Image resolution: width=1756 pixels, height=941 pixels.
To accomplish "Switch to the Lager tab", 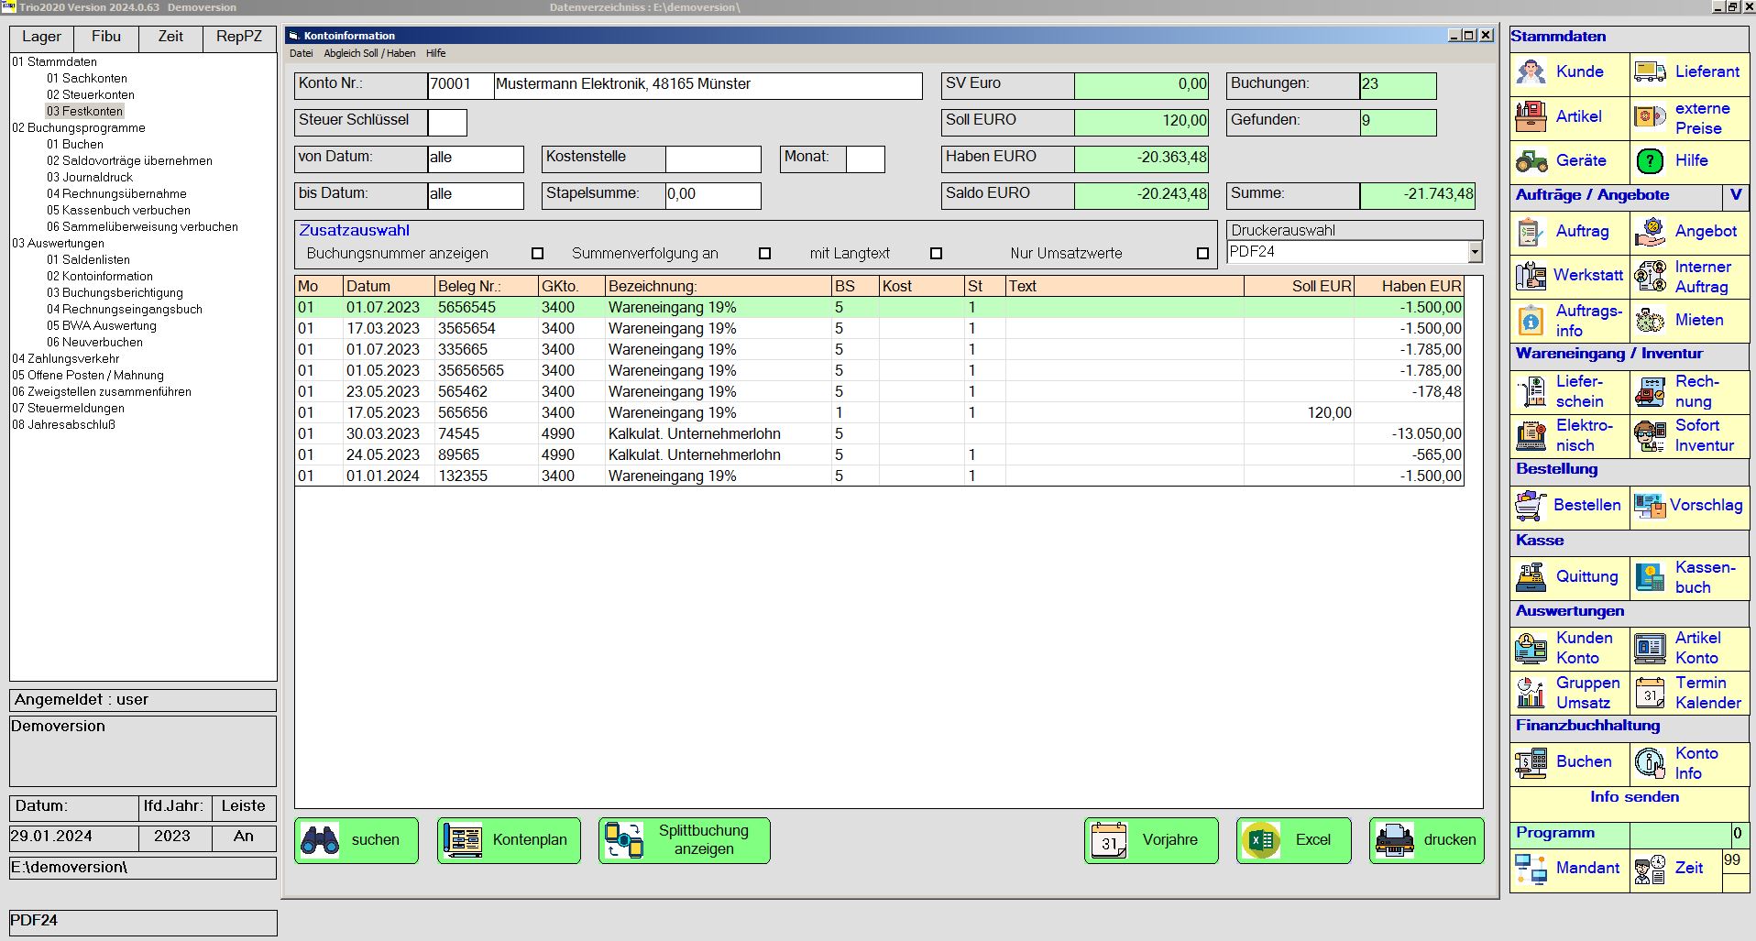I will point(42,38).
